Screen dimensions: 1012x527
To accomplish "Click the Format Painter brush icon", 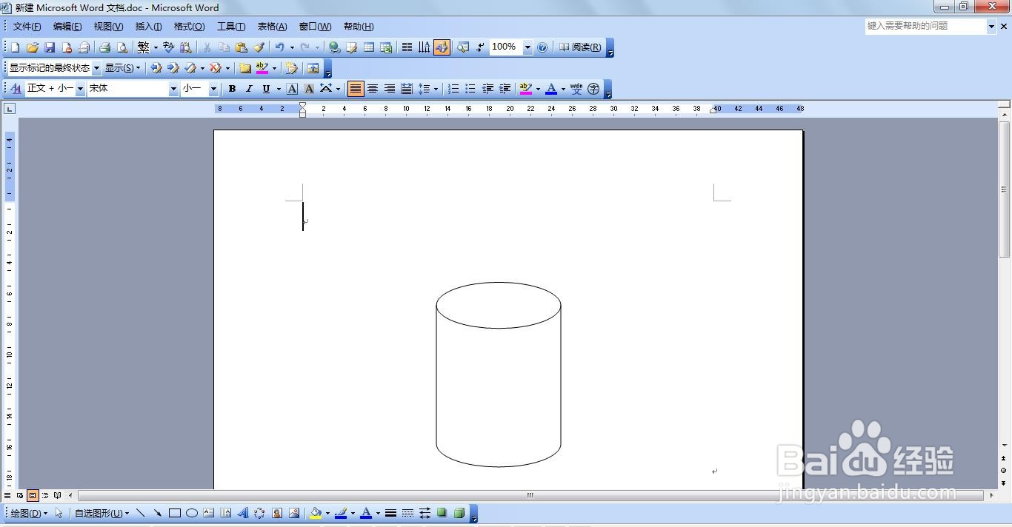I will [x=259, y=47].
